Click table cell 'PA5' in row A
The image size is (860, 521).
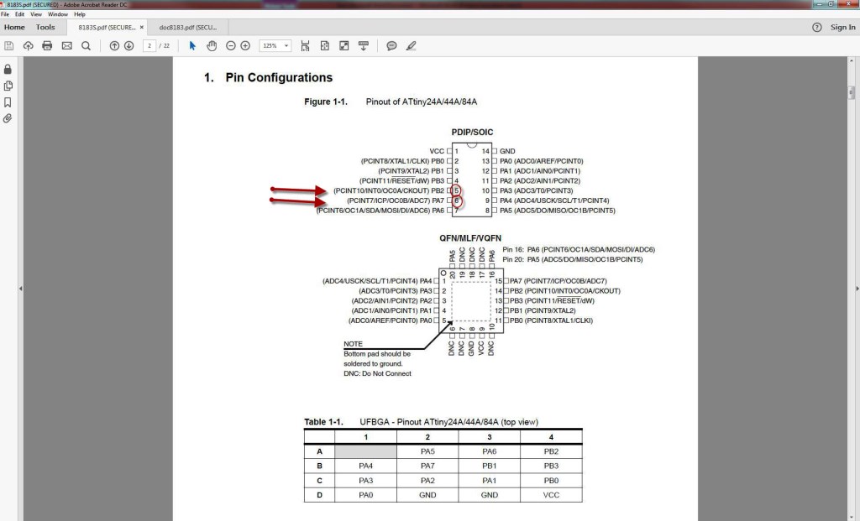(427, 451)
